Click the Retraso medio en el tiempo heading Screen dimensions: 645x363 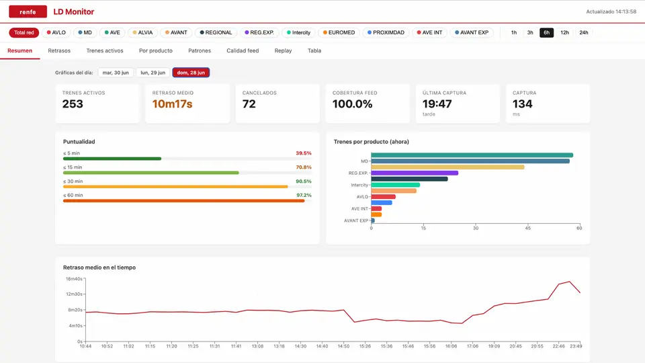pyautogui.click(x=99, y=268)
